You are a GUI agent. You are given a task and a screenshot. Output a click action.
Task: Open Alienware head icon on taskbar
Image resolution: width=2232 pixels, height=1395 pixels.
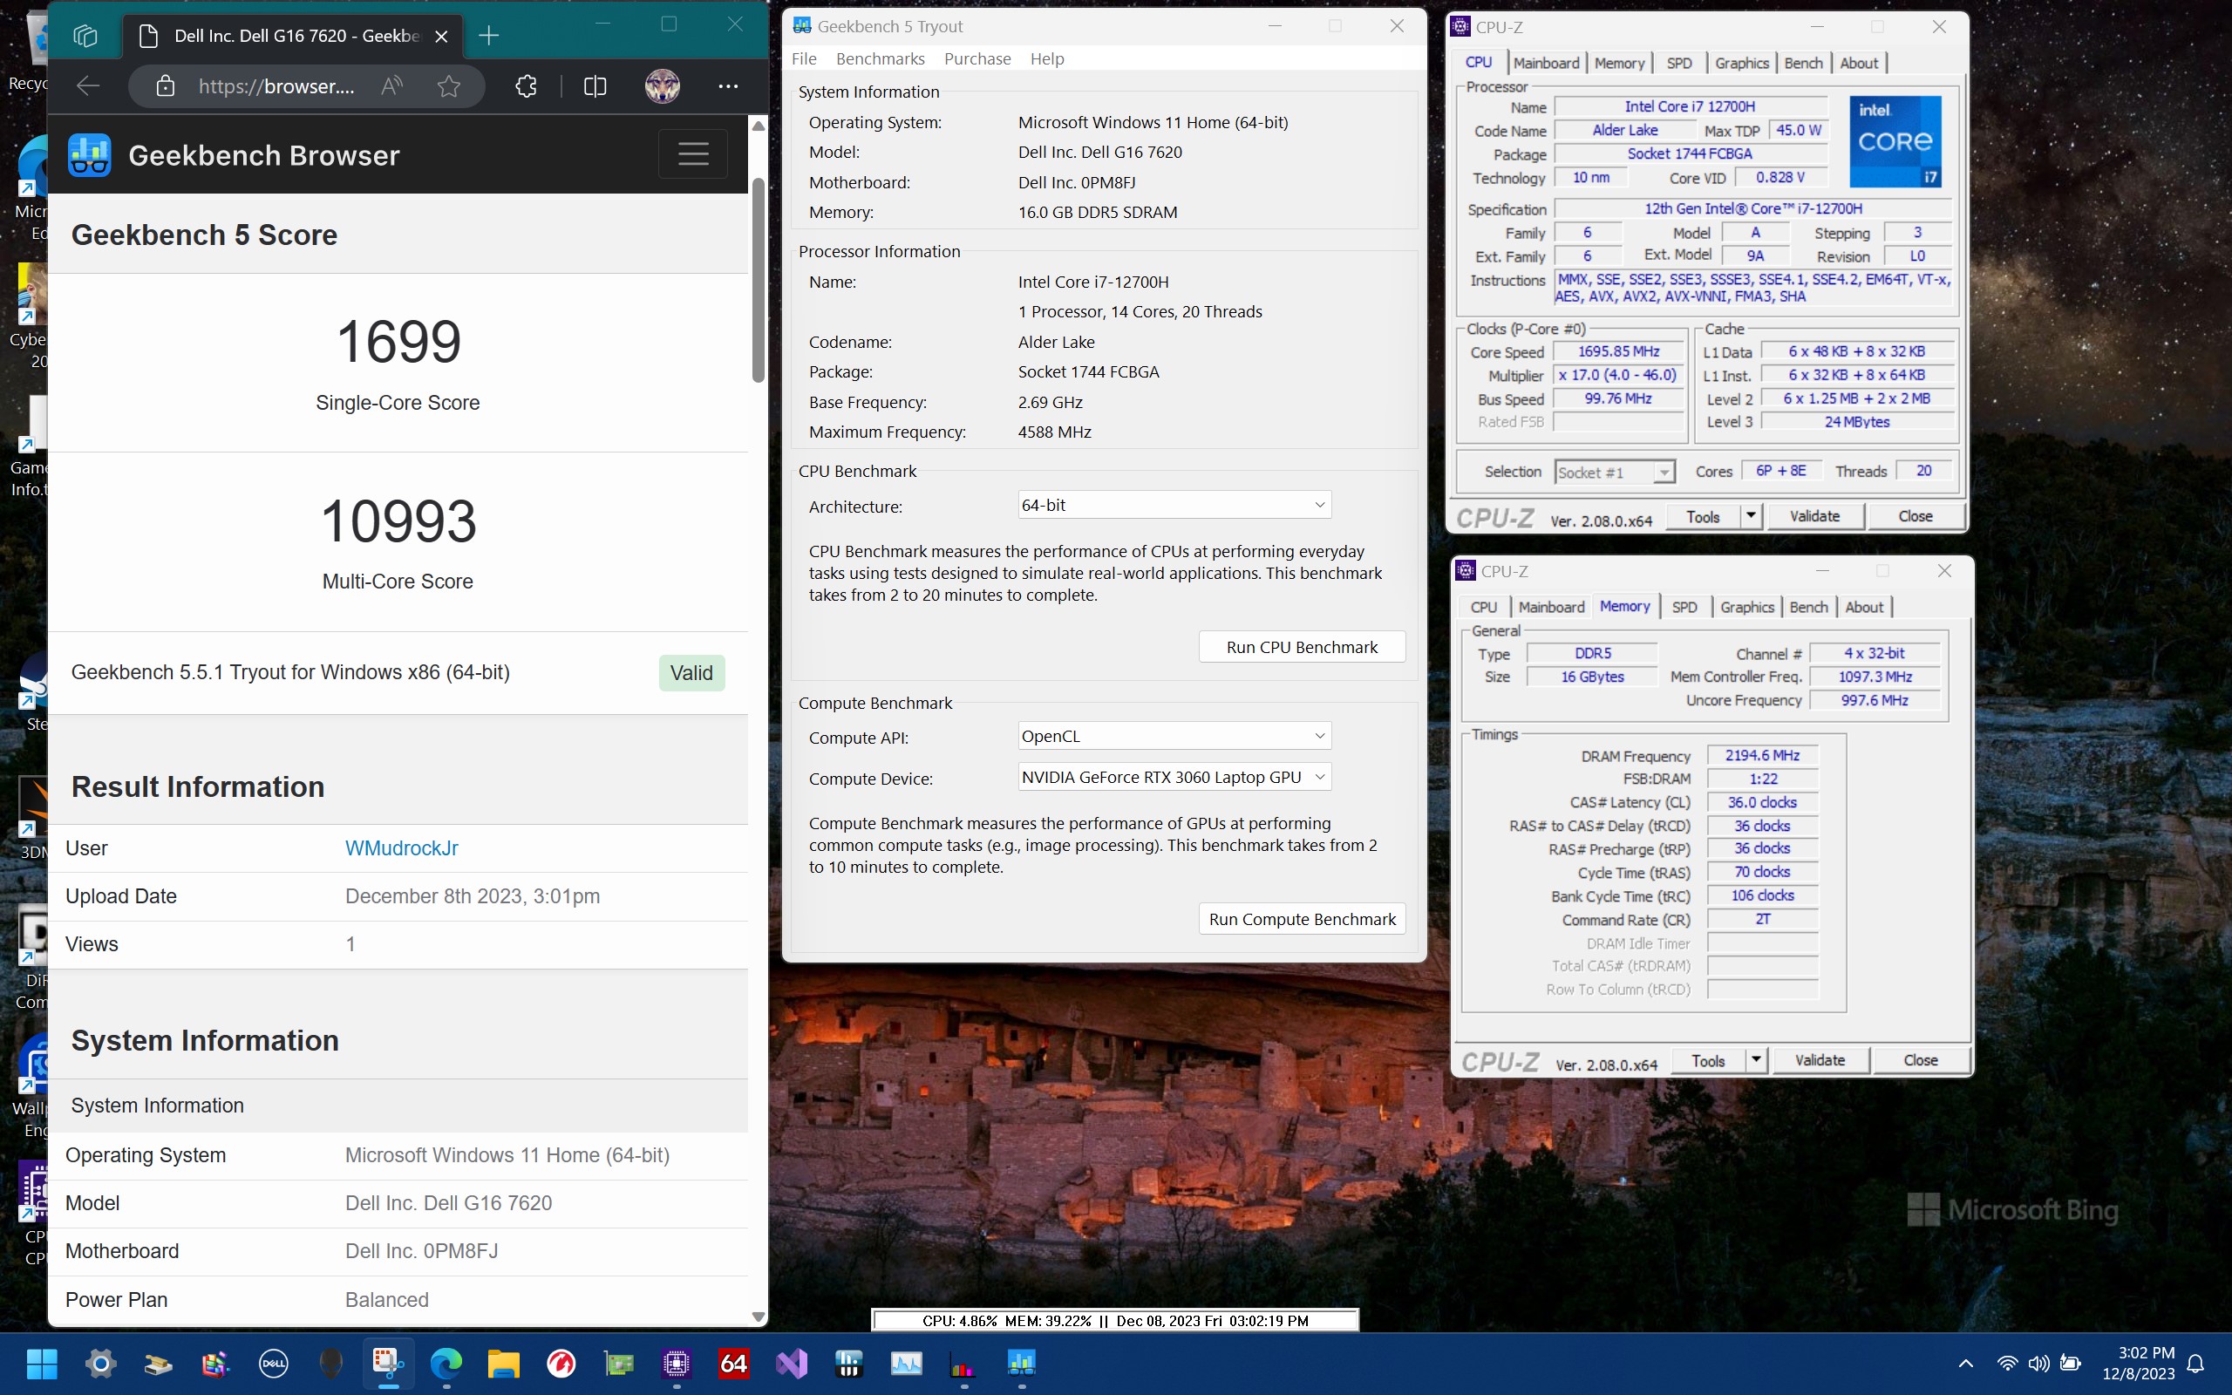331,1363
